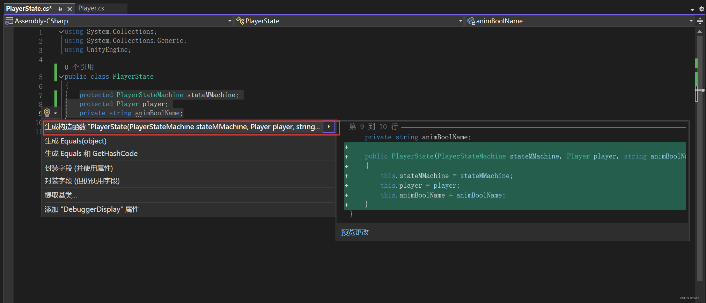Open the tab list dropdown arrow
This screenshot has width=706, height=303.
692,9
